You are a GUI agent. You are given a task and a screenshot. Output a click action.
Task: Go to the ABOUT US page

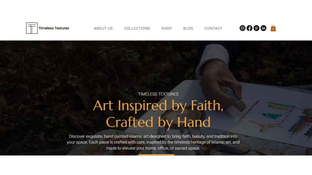coord(103,28)
